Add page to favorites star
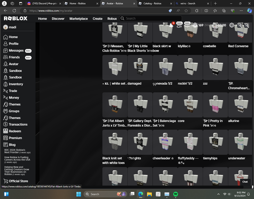Screen dimensions: 254x199 (x=186, y=11)
